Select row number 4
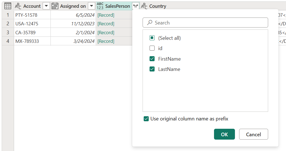The width and height of the screenshot is (286, 151). [8, 41]
